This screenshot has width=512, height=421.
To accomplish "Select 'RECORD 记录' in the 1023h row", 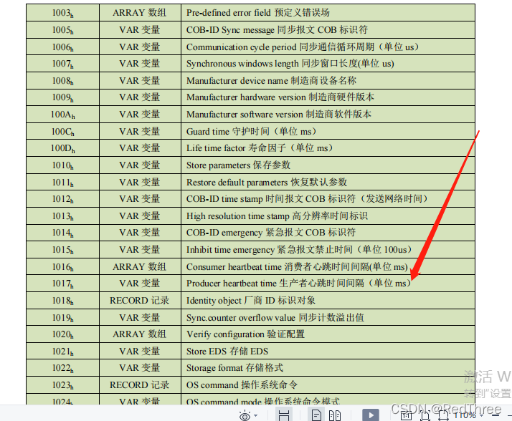I will [139, 385].
